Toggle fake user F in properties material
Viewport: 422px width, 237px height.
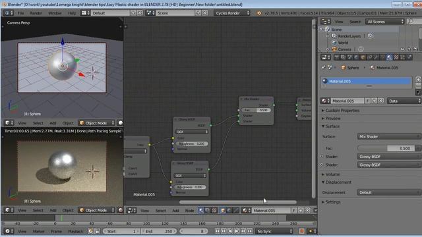[x=367, y=101]
